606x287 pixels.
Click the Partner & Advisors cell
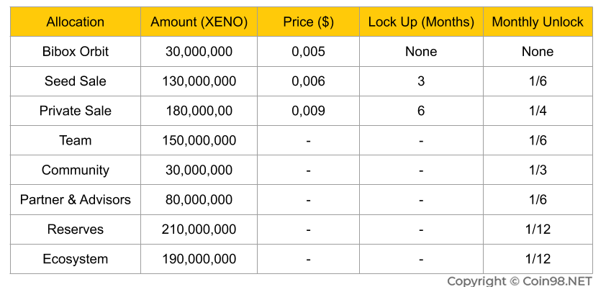click(76, 200)
